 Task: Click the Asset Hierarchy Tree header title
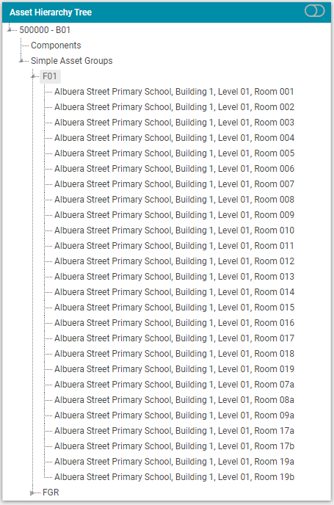pyautogui.click(x=51, y=12)
